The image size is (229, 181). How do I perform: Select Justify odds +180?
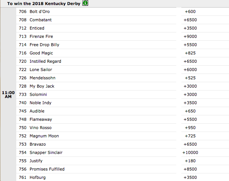coord(190,161)
